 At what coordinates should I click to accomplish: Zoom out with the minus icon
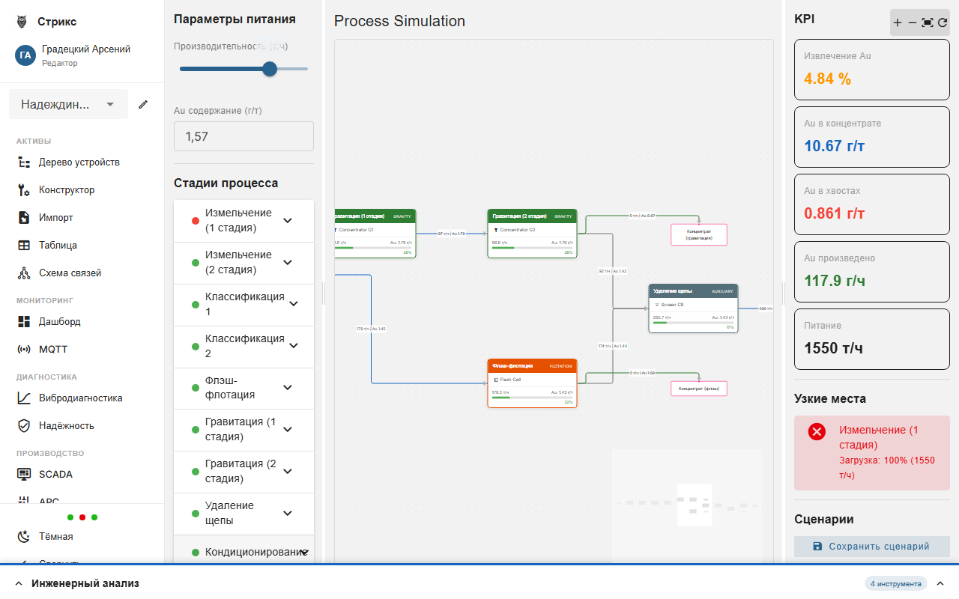pos(912,22)
